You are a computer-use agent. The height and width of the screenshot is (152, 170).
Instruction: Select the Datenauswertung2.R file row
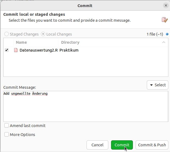86,50
